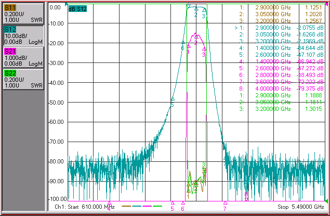Click green marker 3 readout 1.3015

[313, 109]
